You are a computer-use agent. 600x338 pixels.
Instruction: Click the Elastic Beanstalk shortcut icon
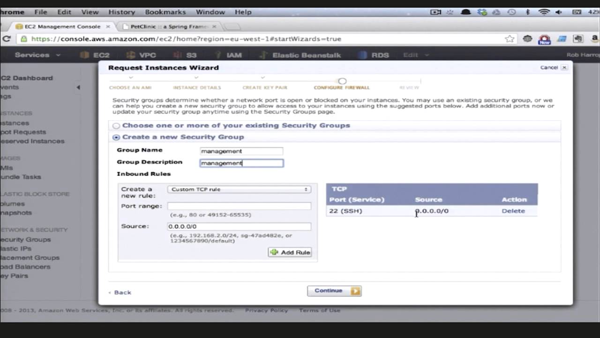pyautogui.click(x=264, y=55)
